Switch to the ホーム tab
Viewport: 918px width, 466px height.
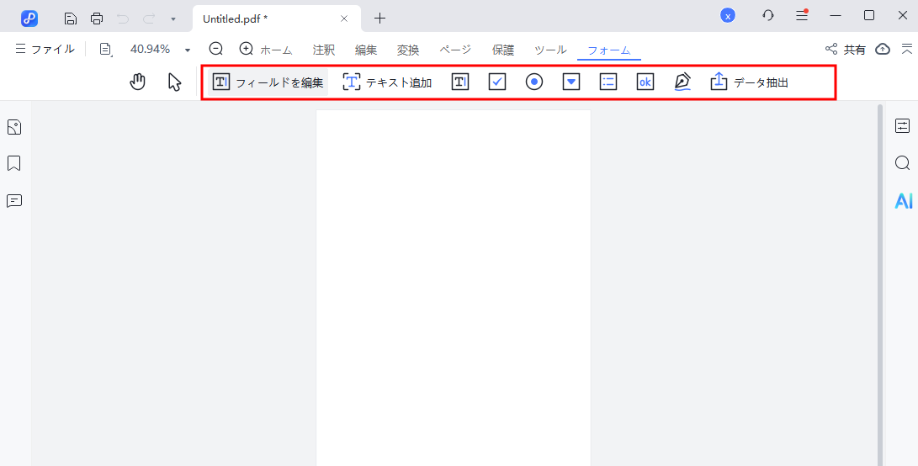pyautogui.click(x=276, y=50)
